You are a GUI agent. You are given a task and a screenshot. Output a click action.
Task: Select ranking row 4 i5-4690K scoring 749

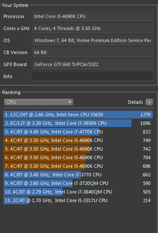(78, 140)
